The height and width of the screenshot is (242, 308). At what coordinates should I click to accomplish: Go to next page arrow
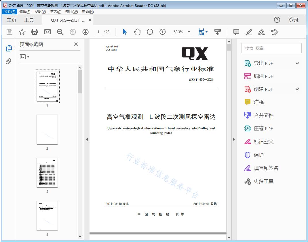(x=85, y=32)
